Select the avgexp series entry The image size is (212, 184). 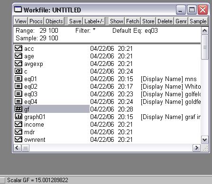29,64
